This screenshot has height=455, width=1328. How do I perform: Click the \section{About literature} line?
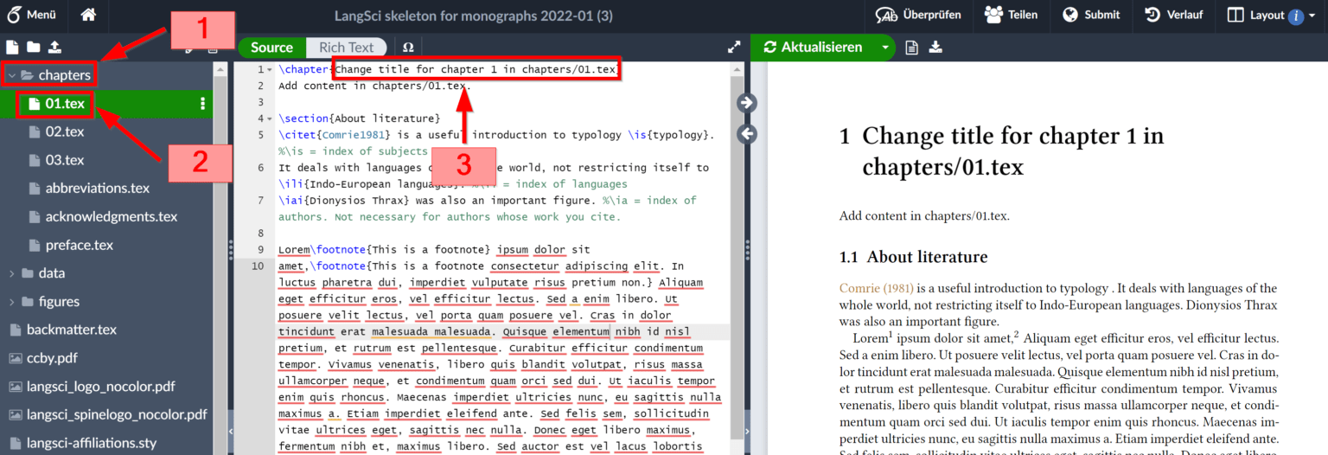[x=360, y=119]
